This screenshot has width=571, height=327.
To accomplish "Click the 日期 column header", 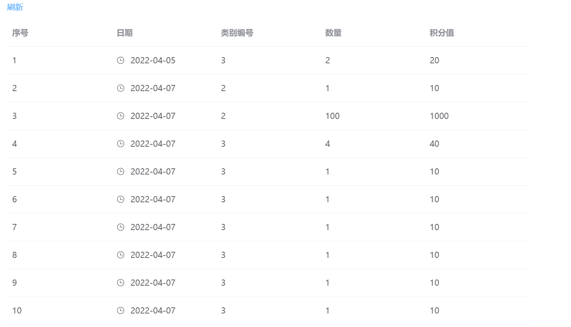I will [x=124, y=33].
